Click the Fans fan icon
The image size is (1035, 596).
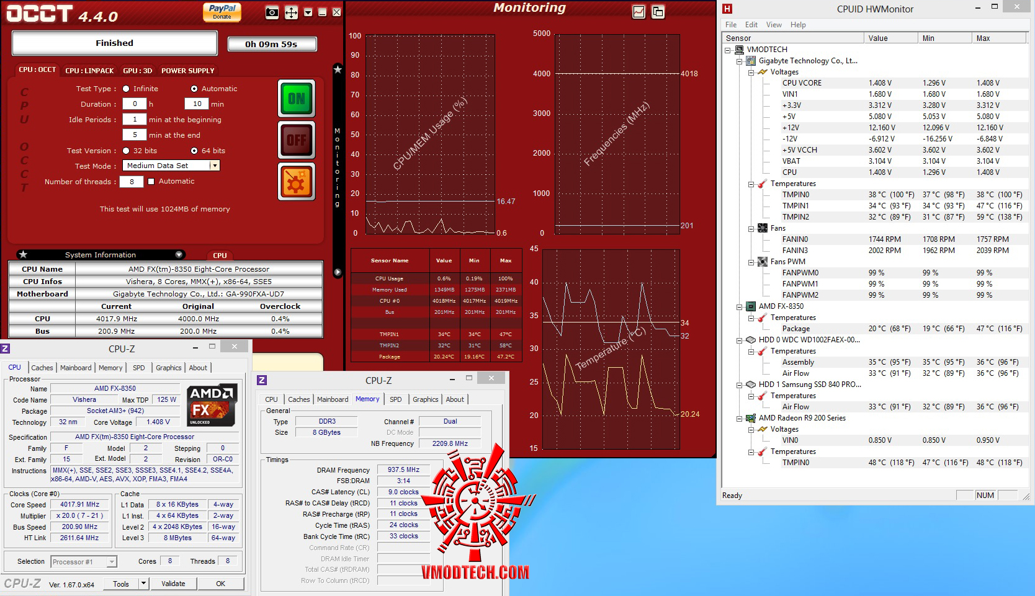click(763, 228)
